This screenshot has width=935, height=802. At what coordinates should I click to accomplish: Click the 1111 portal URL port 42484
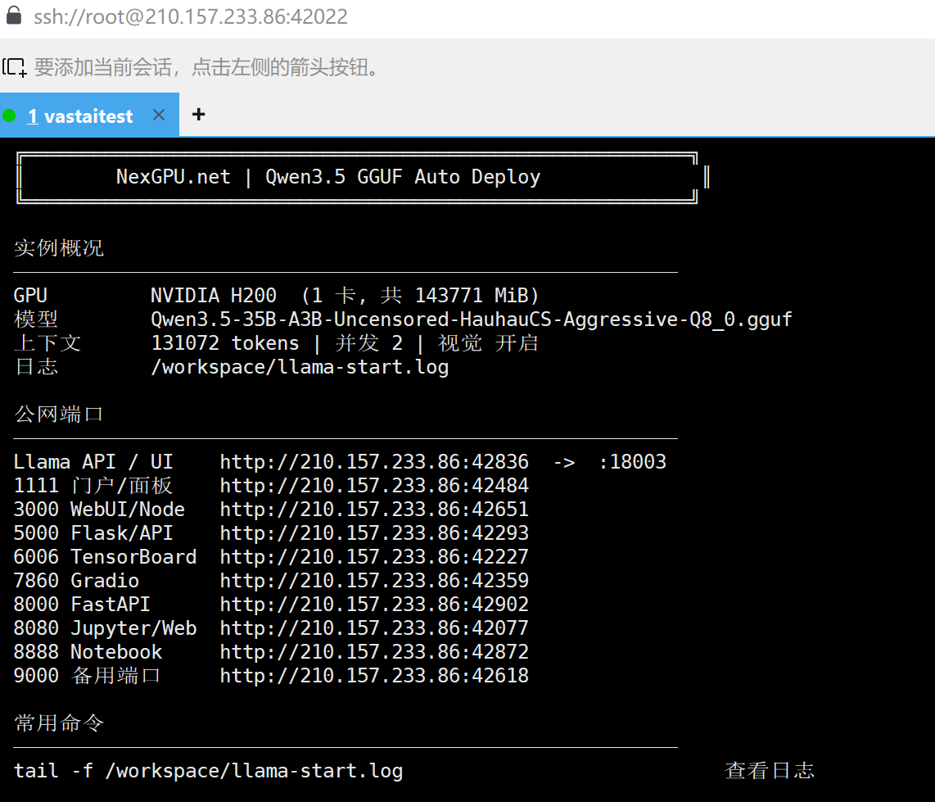[x=374, y=486]
